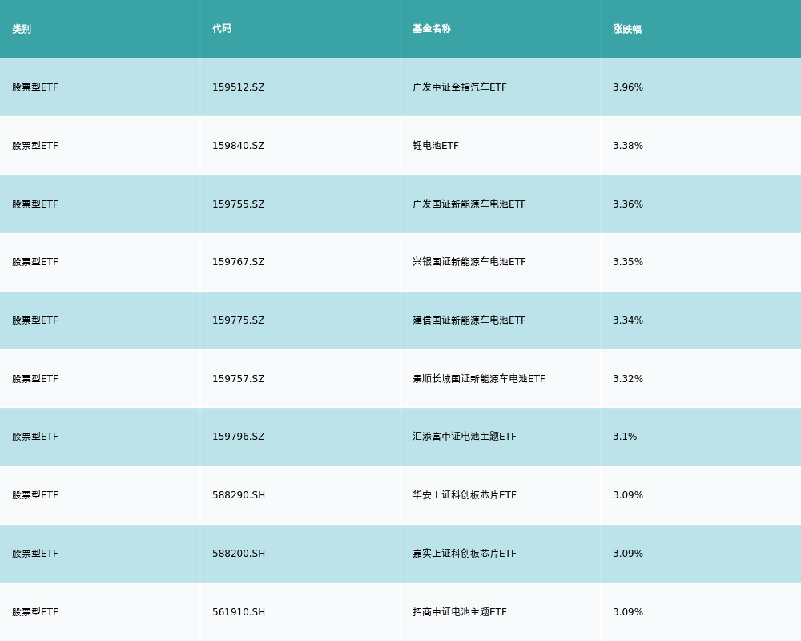Image resolution: width=801 pixels, height=641 pixels.
Task: Click fund name 嘉实上证科创板芯片ETF
Action: (x=465, y=554)
